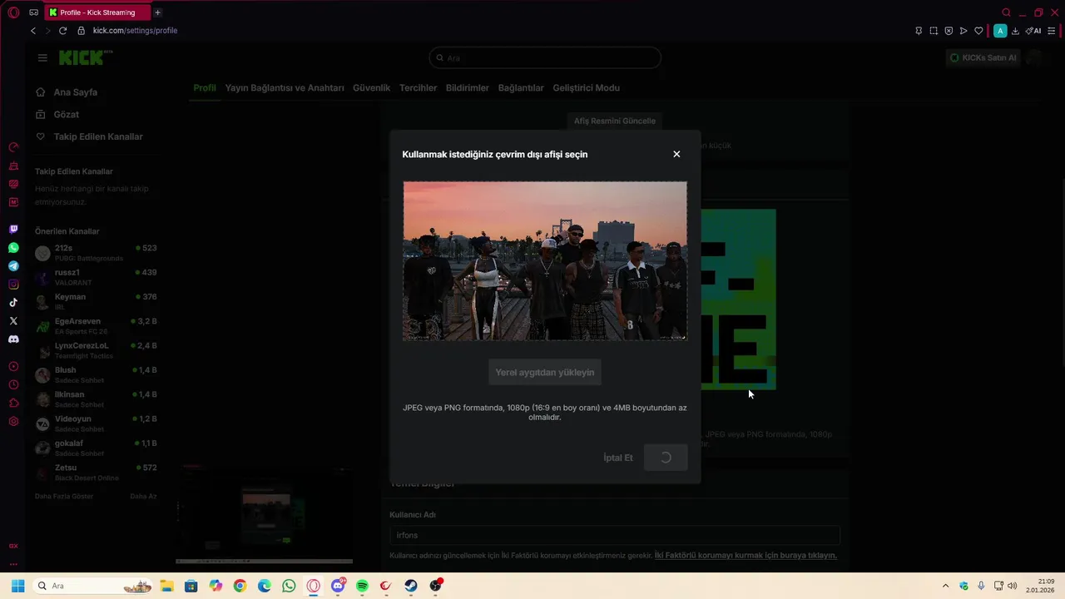Add page to bookmarks heart icon
Viewport: 1065px width, 599px height.
coord(978,31)
